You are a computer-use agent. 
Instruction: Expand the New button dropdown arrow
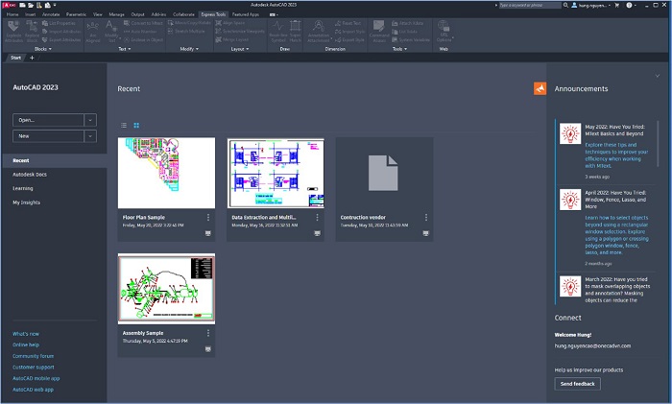[x=90, y=136]
